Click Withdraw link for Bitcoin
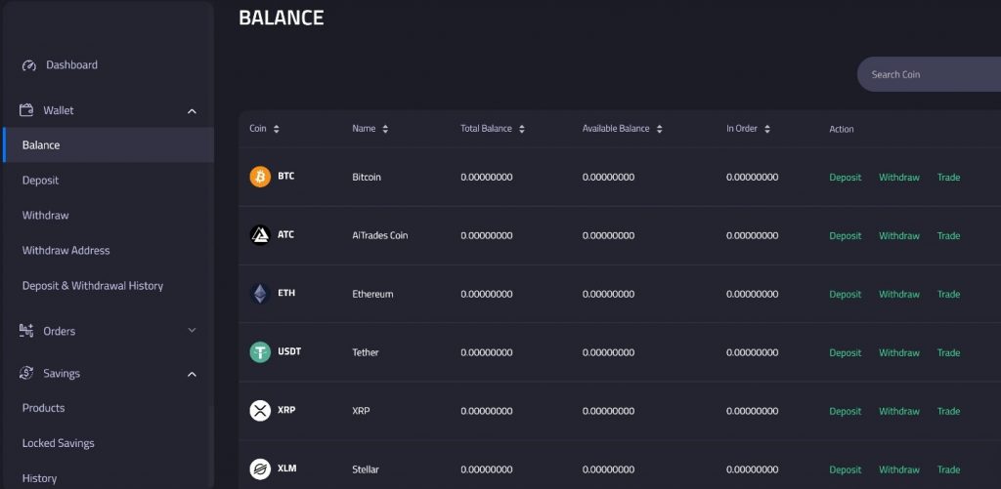 click(898, 178)
